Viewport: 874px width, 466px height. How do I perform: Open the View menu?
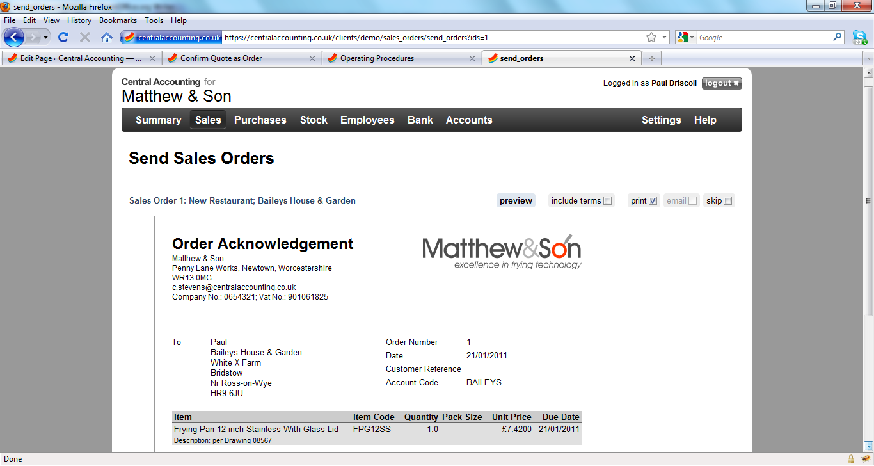click(51, 20)
